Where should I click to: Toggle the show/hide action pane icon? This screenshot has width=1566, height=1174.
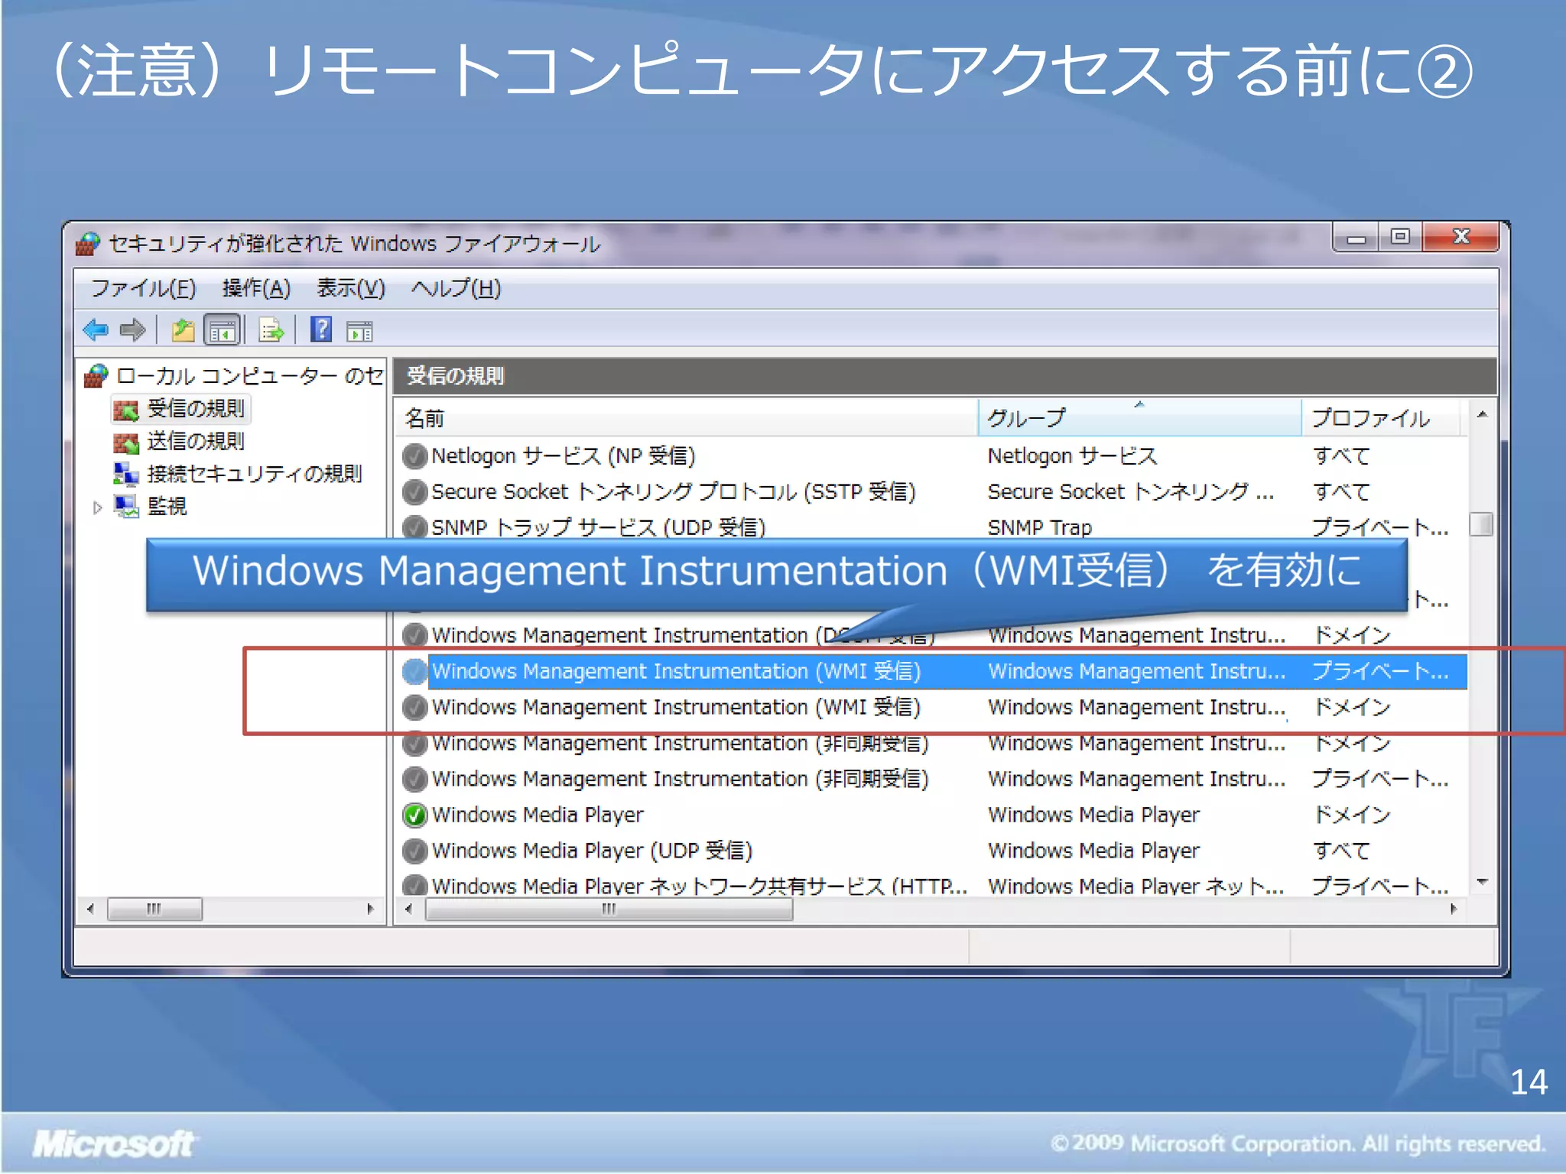[359, 331]
